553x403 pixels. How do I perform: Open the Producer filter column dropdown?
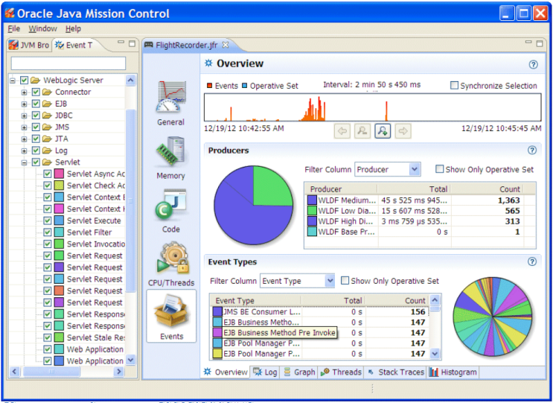[387, 169]
